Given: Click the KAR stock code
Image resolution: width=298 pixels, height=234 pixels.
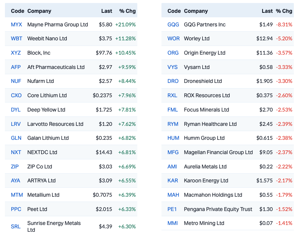Looking at the screenshot, I should point(172,180).
